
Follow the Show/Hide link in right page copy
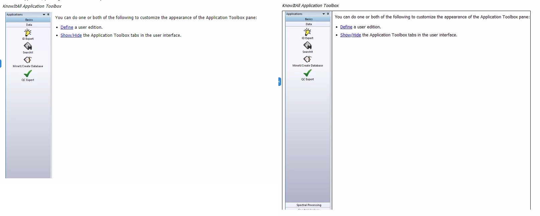coord(351,35)
